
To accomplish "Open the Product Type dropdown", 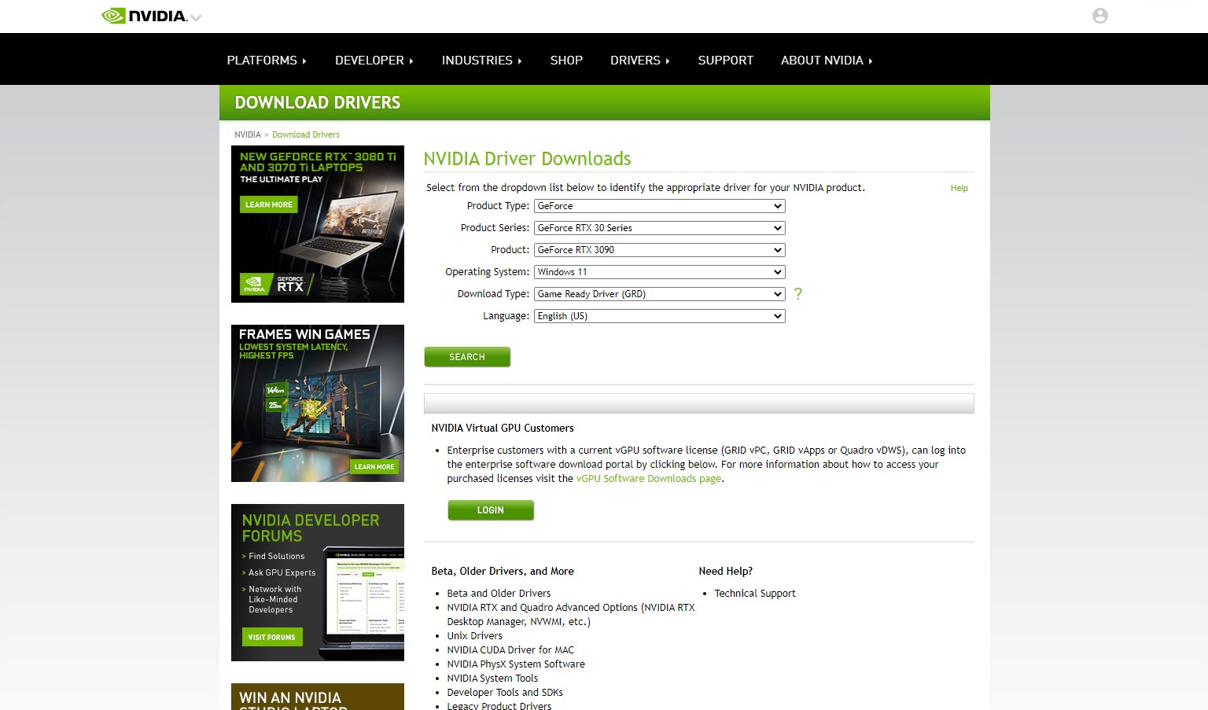I will pyautogui.click(x=660, y=206).
